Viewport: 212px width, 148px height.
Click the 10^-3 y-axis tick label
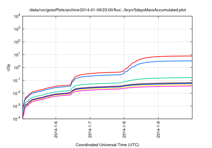17,106
